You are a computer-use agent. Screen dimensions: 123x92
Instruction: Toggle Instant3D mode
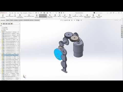[81, 16]
